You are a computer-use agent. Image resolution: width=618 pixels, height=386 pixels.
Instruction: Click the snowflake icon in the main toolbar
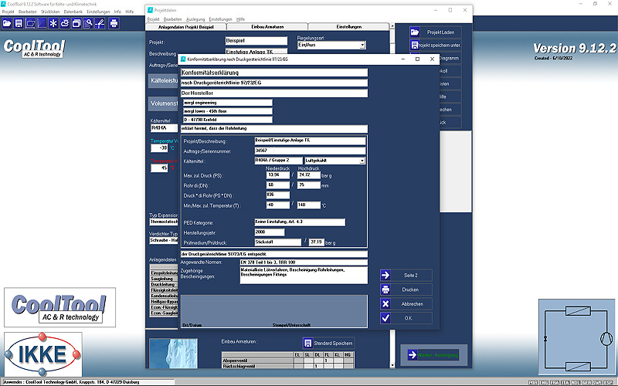tap(53, 23)
